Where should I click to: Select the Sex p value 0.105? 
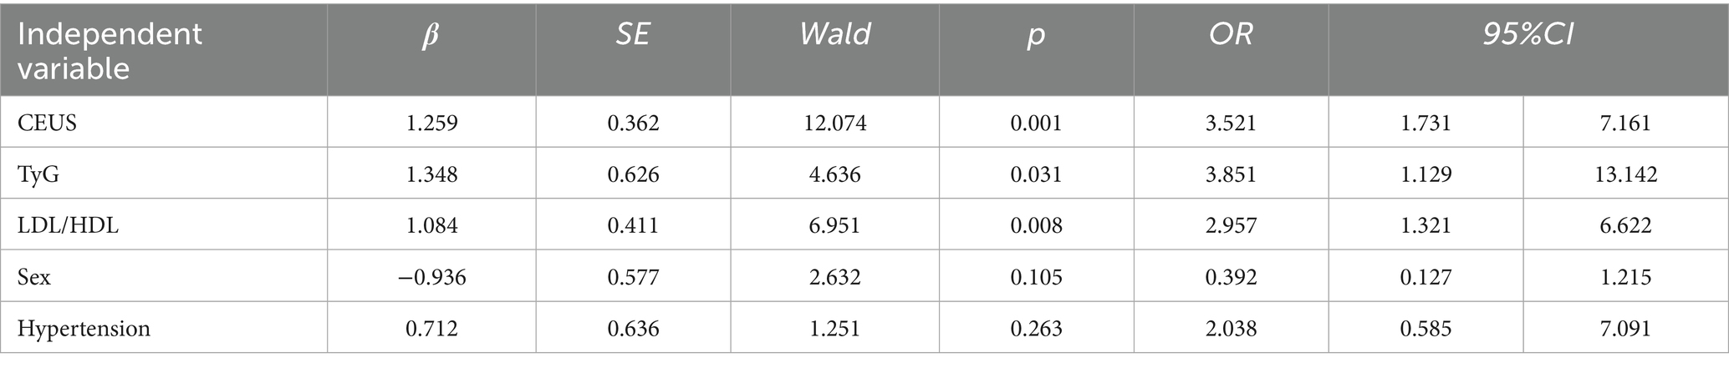click(x=1036, y=277)
